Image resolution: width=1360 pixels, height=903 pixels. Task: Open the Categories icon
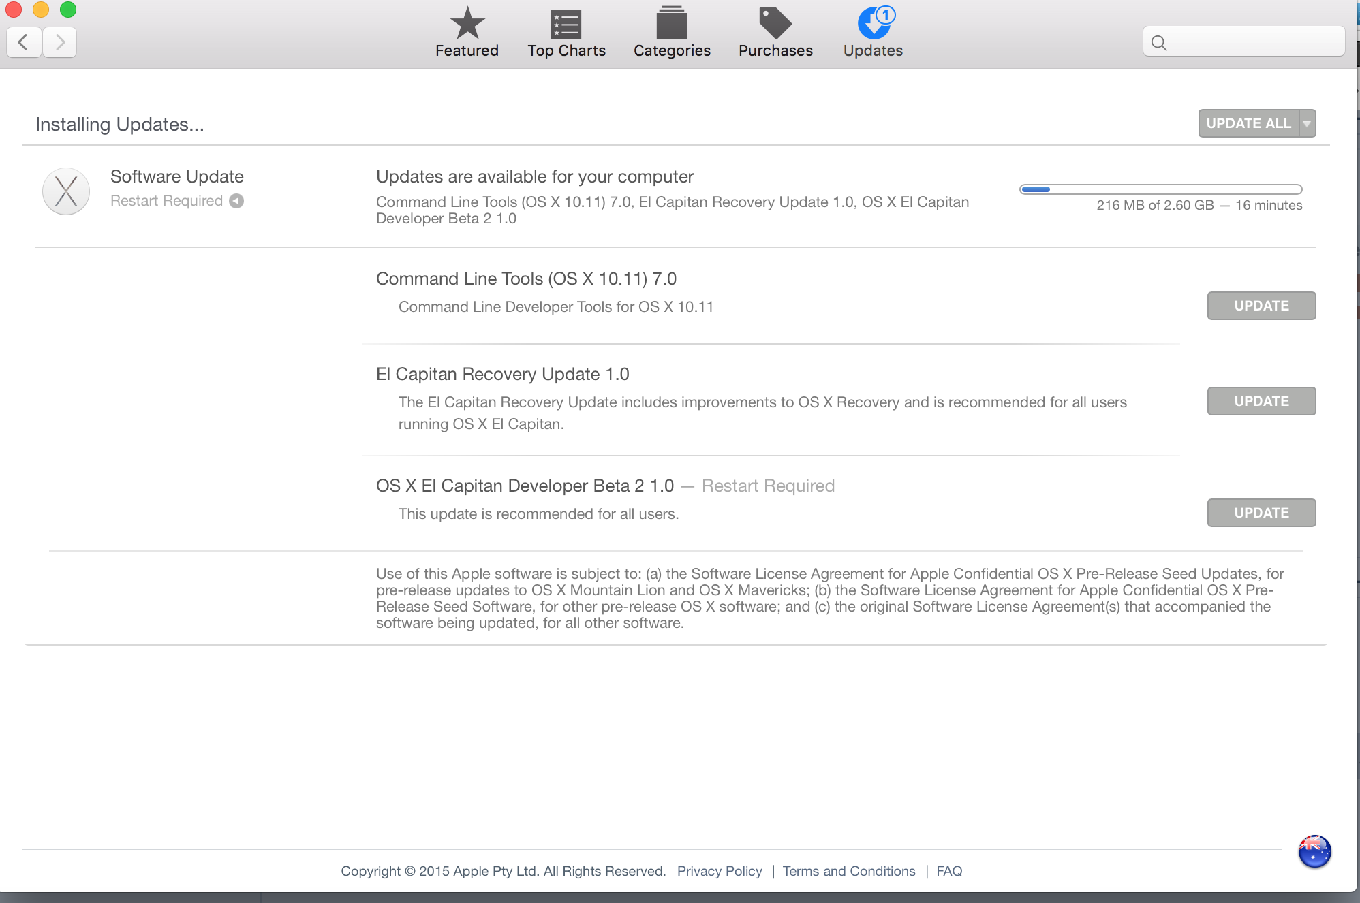pos(672,24)
